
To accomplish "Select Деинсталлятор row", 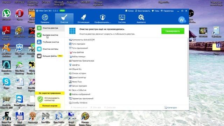I will [x=77, y=78].
